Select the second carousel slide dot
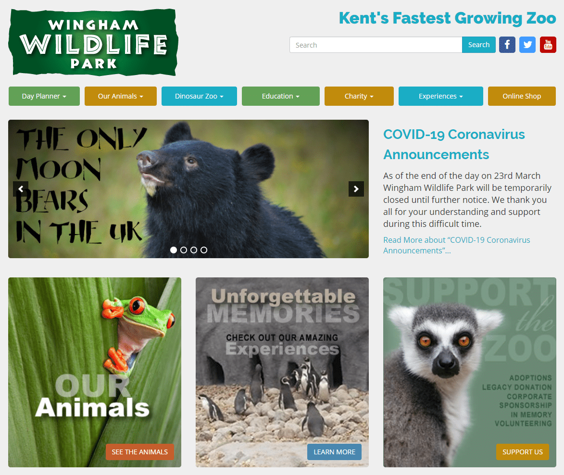This screenshot has width=564, height=475. coord(184,250)
